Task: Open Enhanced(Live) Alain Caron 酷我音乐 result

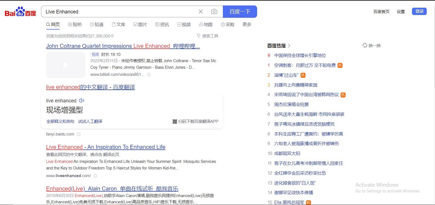Action: coord(112,189)
